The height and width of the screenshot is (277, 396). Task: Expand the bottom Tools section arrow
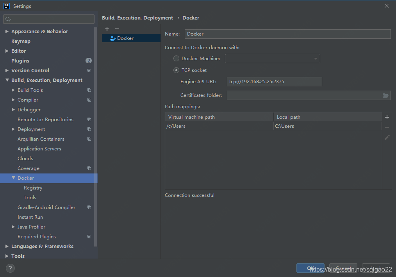tap(7, 256)
